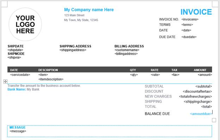Image resolution: width=220 pixels, height=140 pixels.
Task: Click the <shippingaddress> placeholder
Action: pyautogui.click(x=73, y=50)
